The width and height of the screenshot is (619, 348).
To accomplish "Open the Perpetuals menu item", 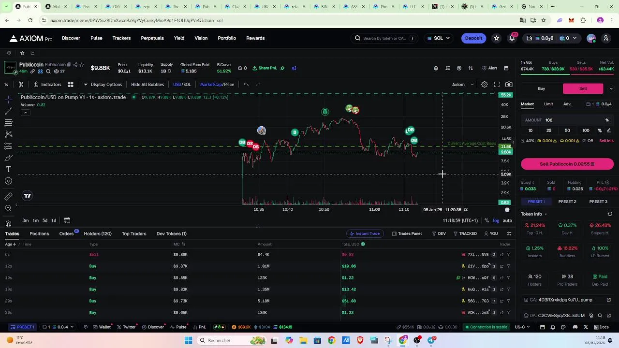I will [x=152, y=38].
